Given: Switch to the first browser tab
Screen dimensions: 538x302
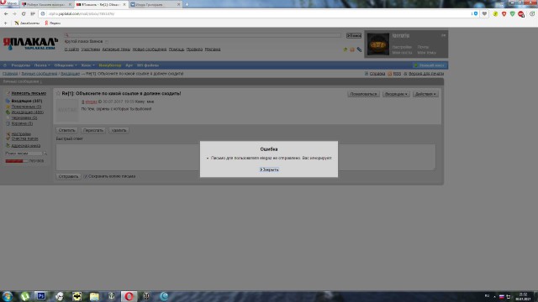Looking at the screenshot, I should pos(46,4).
